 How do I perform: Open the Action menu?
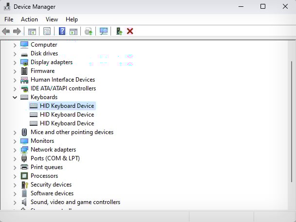[29, 19]
